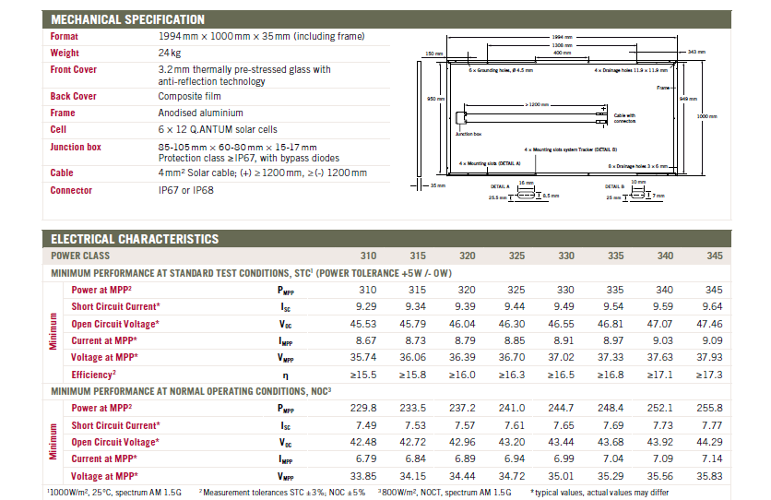
Task: Click the short circuit current value 9.64
Action: (x=713, y=307)
